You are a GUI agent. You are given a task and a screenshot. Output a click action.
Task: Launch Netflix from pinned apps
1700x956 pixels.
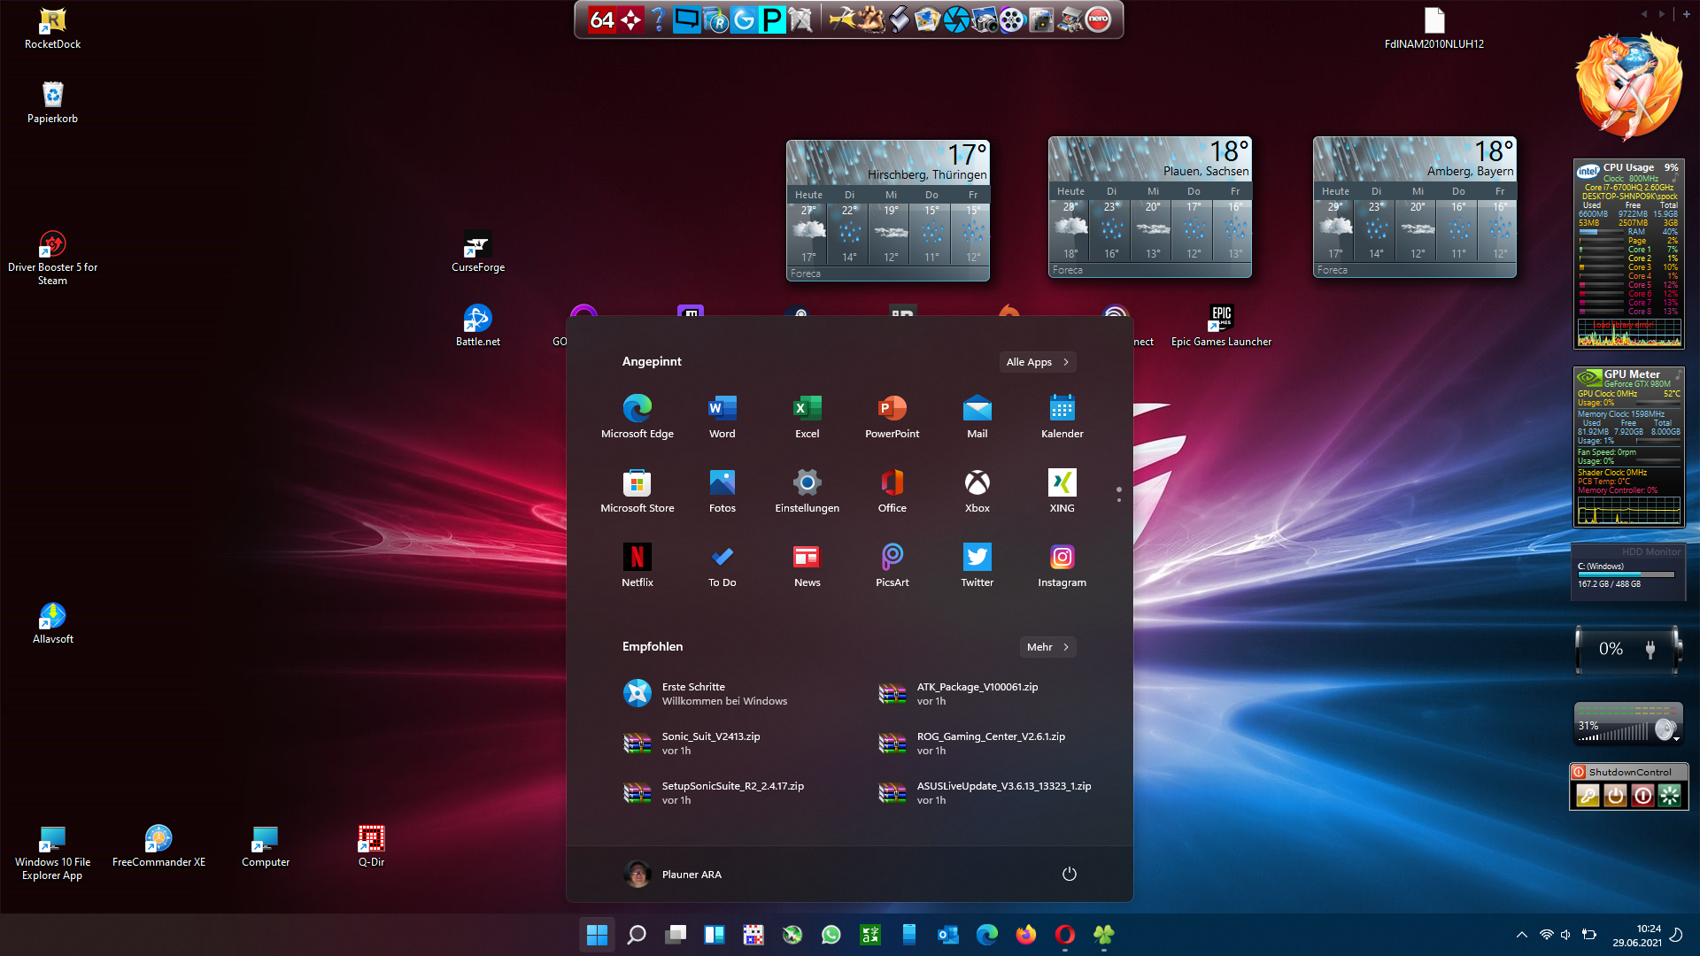[x=637, y=565]
